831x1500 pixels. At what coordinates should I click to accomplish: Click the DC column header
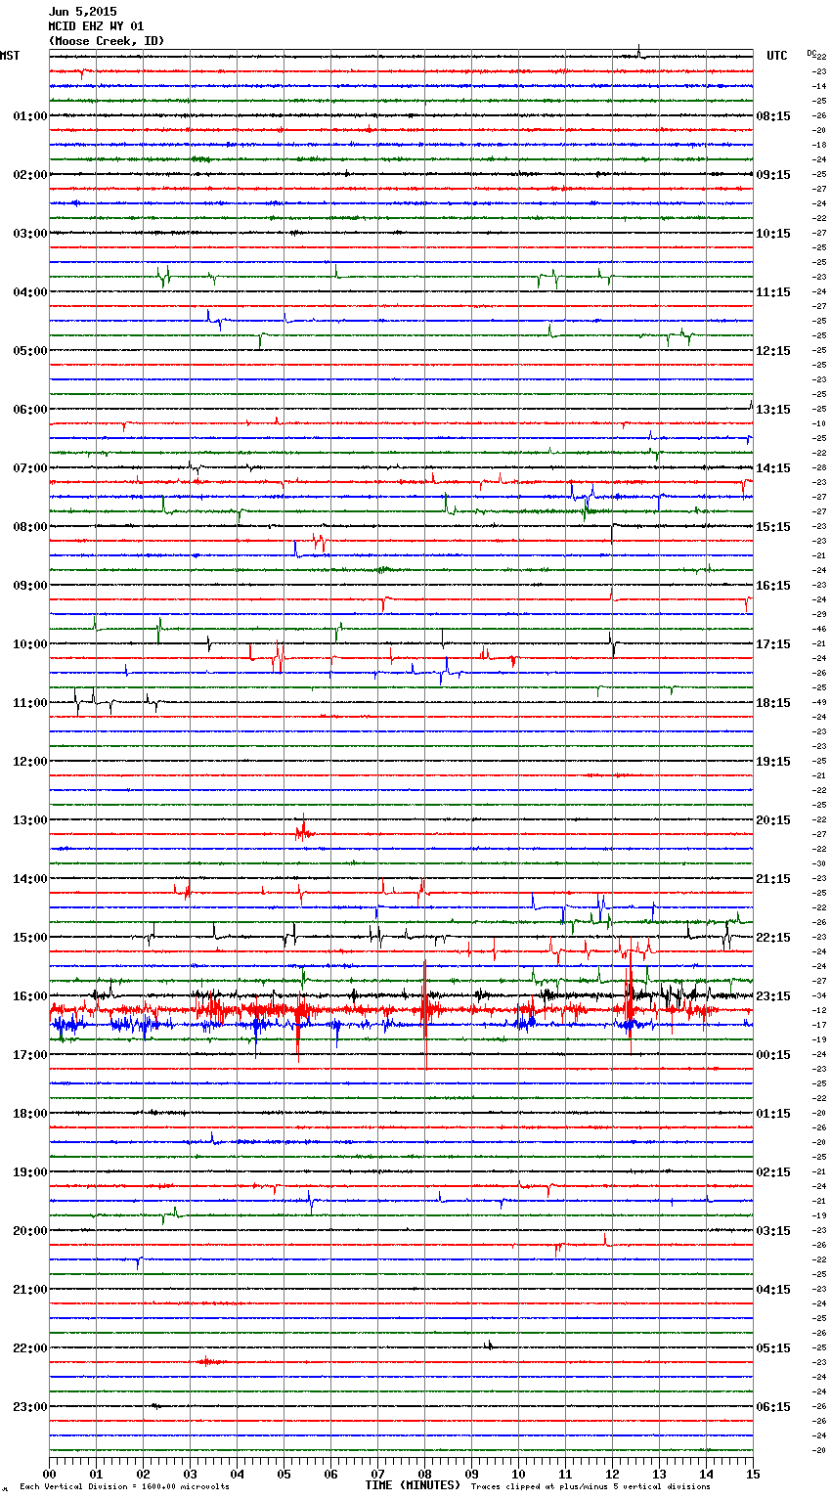tap(811, 52)
